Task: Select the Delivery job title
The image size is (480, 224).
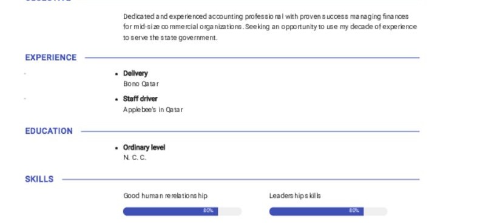Action: 135,73
